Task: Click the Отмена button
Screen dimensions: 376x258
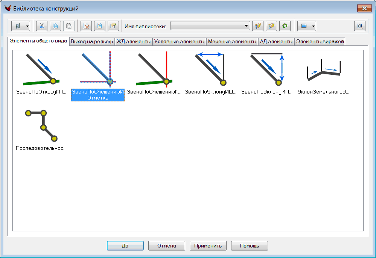Action: pyautogui.click(x=167, y=246)
